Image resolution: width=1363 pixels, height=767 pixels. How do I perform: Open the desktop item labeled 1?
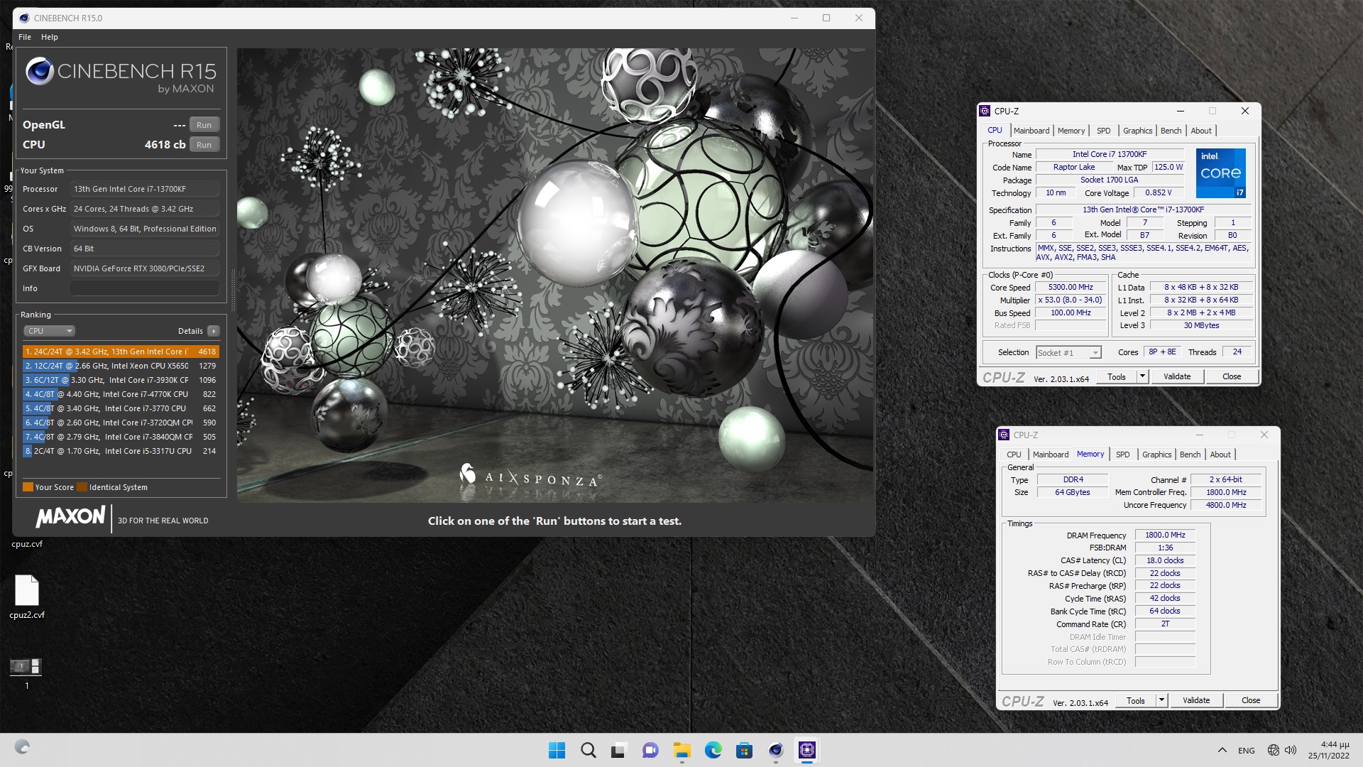[x=26, y=673]
